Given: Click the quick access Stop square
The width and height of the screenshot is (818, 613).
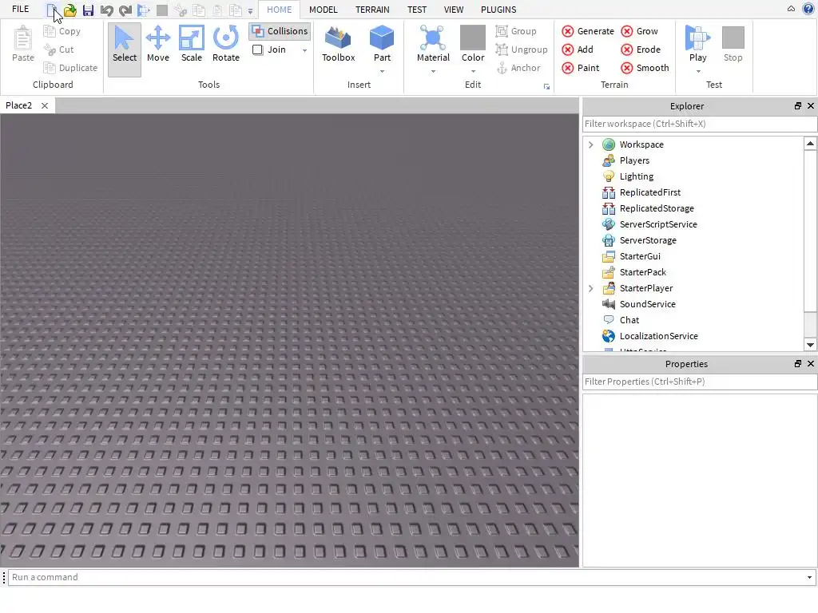Looking at the screenshot, I should pyautogui.click(x=162, y=10).
